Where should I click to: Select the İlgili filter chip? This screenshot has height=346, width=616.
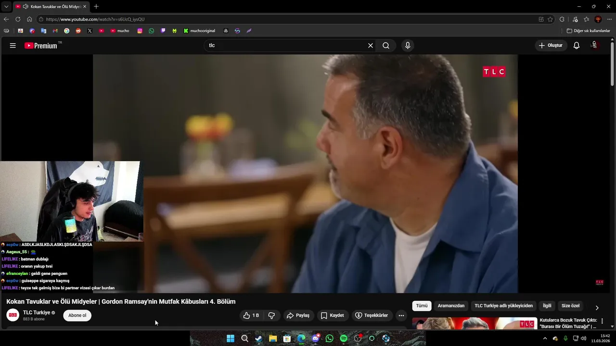[547, 306]
